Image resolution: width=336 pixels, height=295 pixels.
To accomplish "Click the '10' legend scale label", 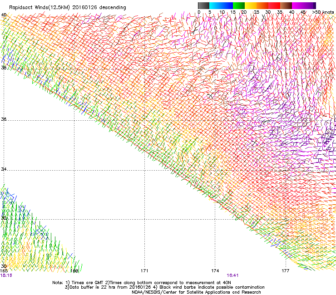I will 222,12.
